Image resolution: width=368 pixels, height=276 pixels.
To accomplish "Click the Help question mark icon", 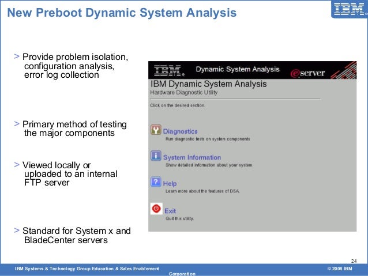I will (156, 182).
